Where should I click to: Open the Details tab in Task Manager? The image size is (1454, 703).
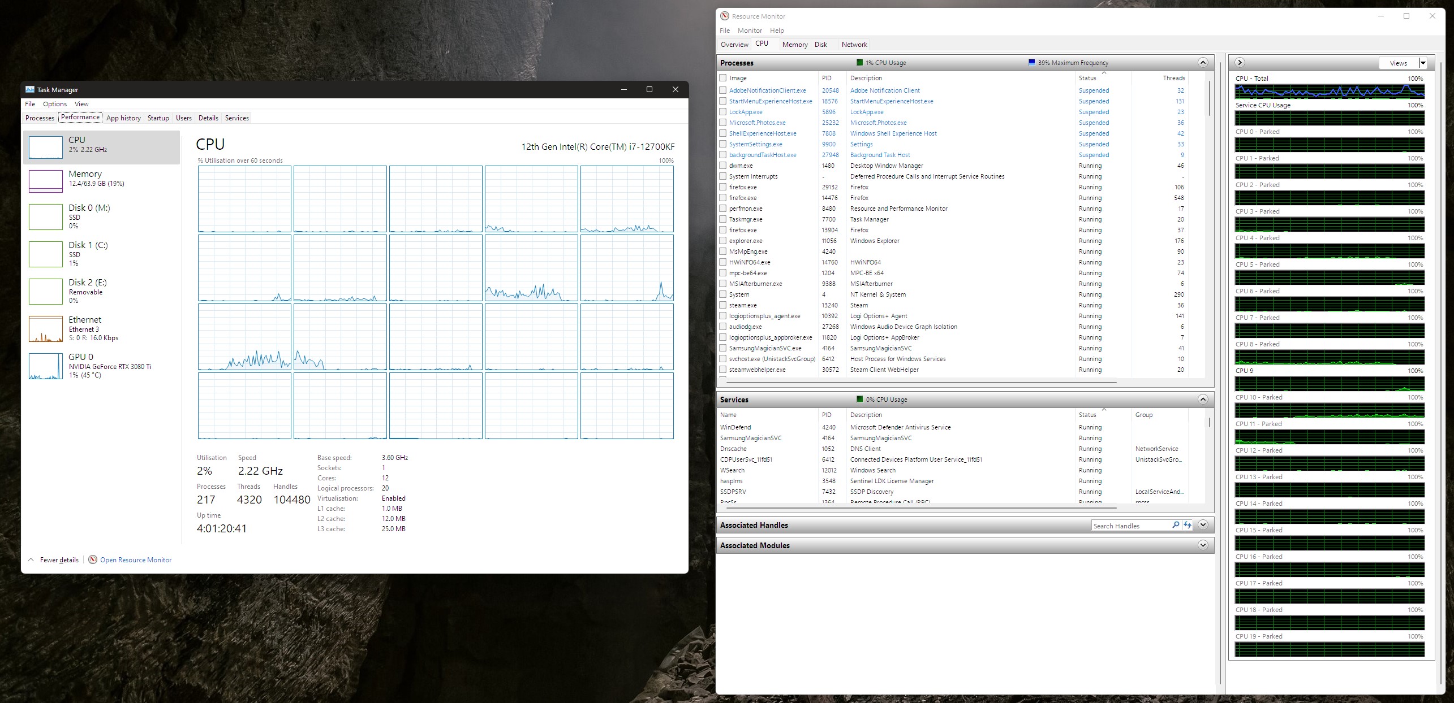tap(208, 118)
